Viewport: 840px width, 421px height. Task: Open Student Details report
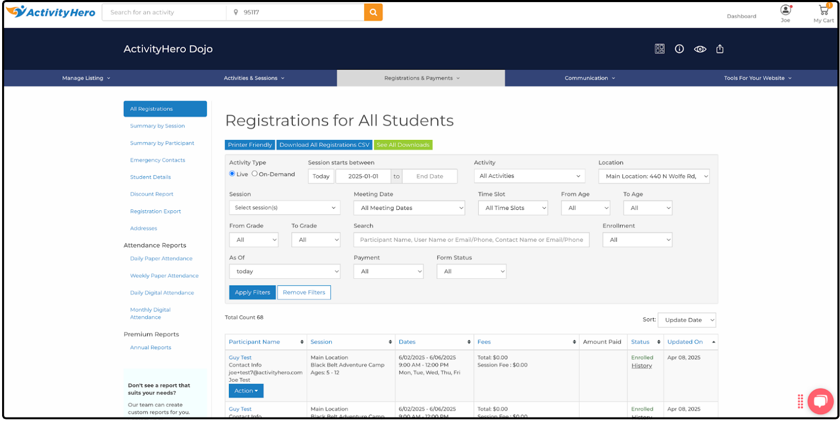coord(151,177)
